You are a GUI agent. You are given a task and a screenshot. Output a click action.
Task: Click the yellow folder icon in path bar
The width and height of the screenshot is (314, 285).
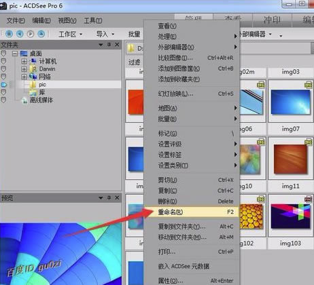130,48
